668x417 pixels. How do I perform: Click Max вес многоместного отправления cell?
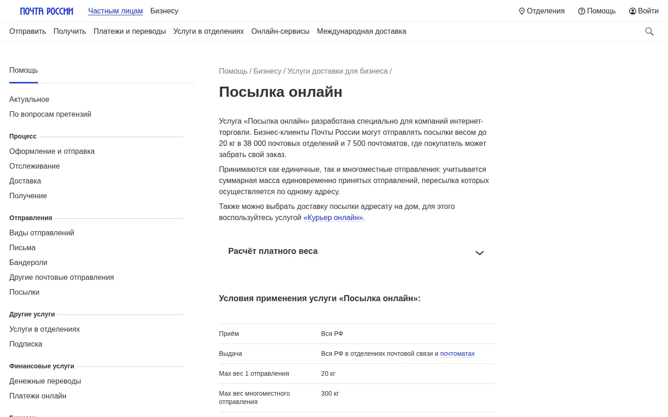tap(254, 398)
